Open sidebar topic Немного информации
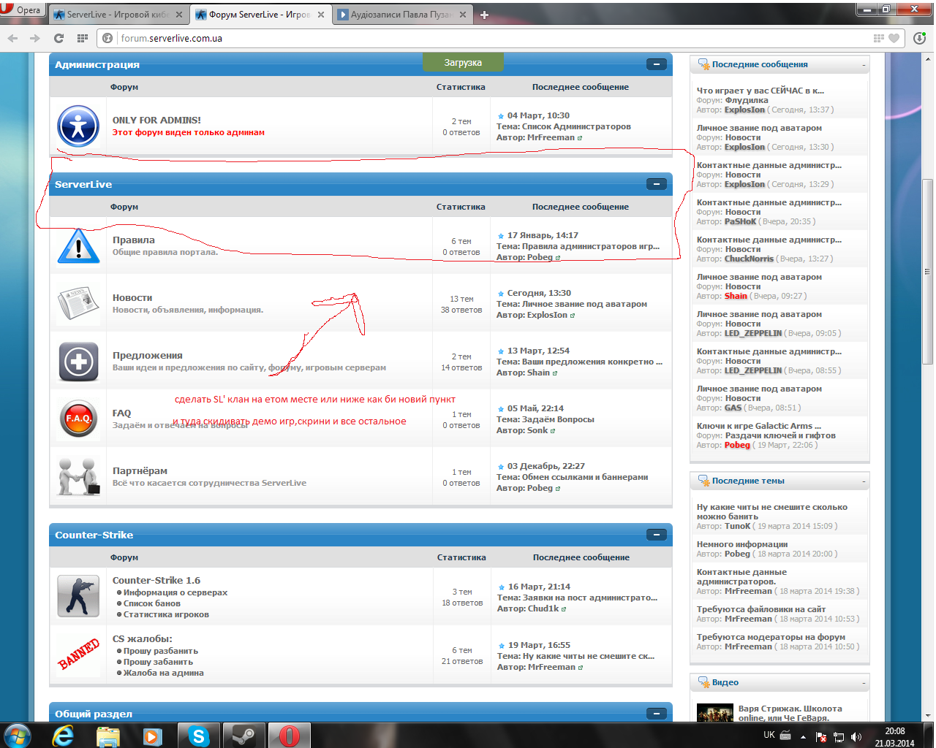This screenshot has width=936, height=748. [742, 544]
